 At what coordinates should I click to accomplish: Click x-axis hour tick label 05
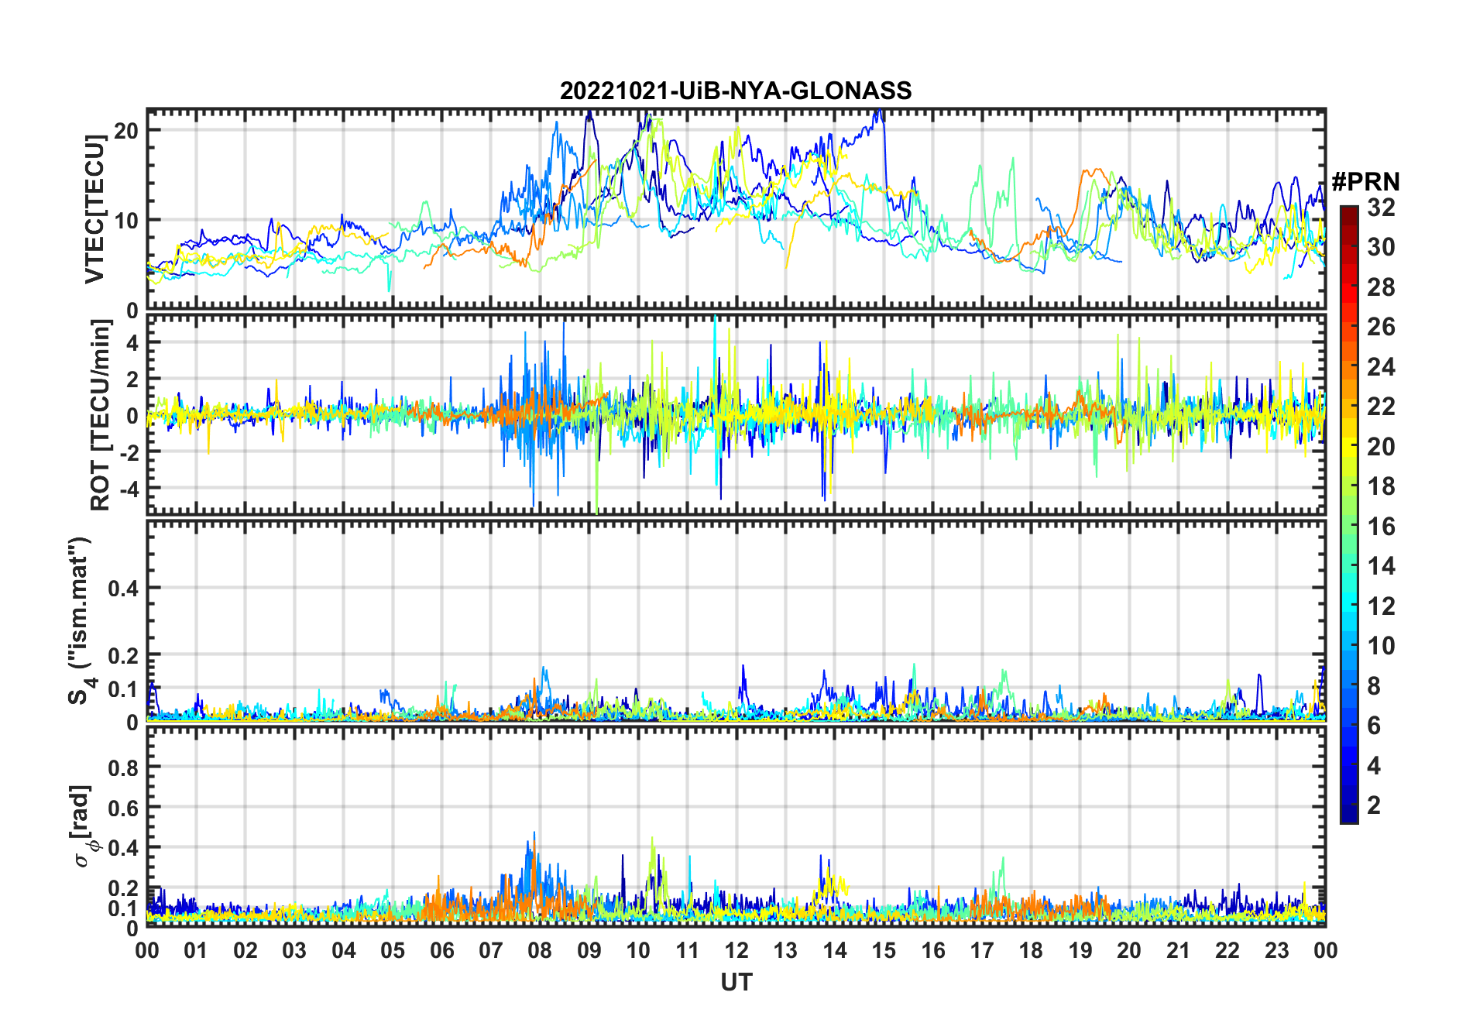tap(393, 950)
